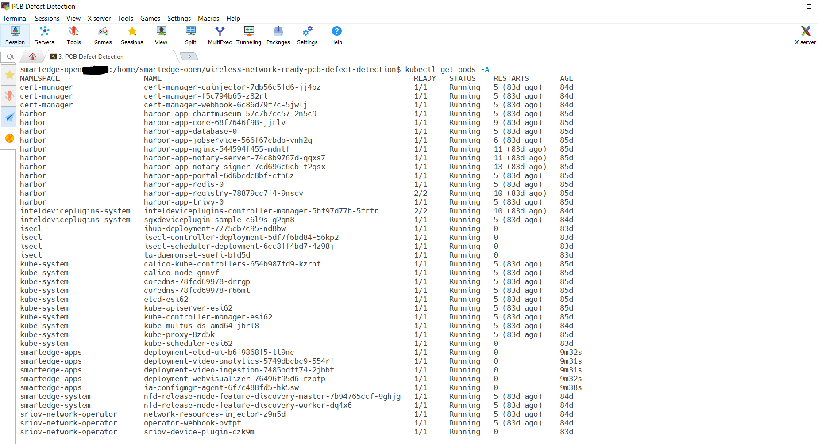This screenshot has width=818, height=444.
Task: Open the sidebar Tools knife icon
Action: tap(9, 96)
